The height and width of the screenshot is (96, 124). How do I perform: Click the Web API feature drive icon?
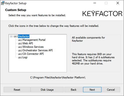pos(20,43)
